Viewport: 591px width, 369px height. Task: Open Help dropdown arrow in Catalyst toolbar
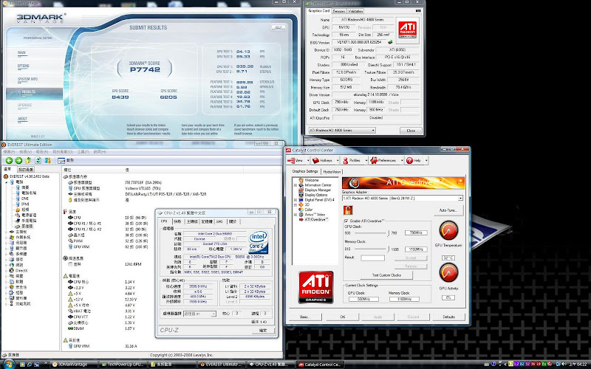426,160
